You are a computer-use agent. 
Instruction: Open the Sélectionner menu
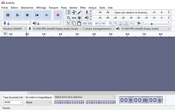pyautogui.click(x=27, y=8)
